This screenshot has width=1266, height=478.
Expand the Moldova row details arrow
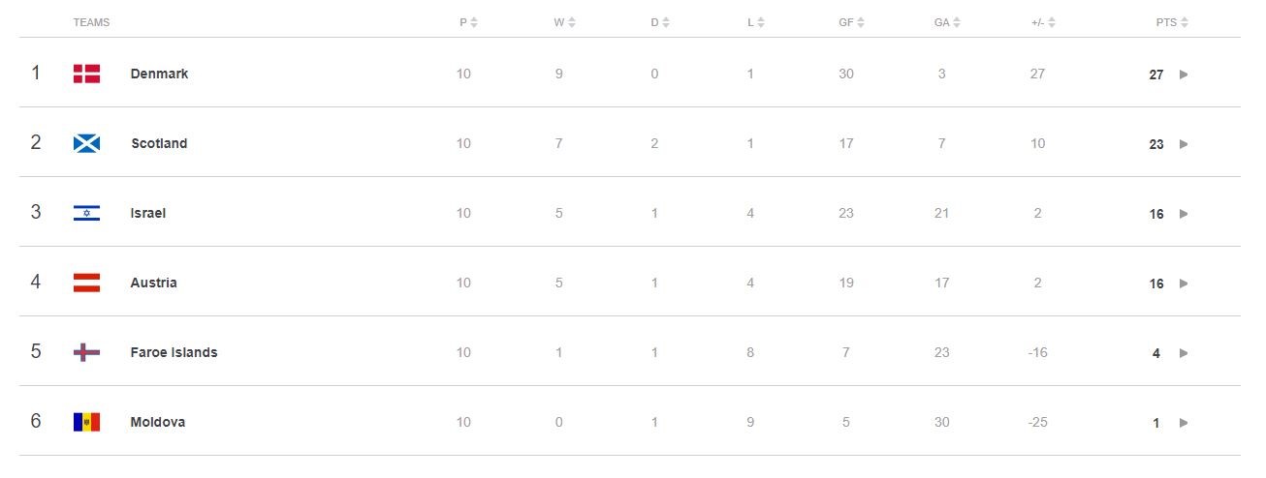pyautogui.click(x=1184, y=423)
